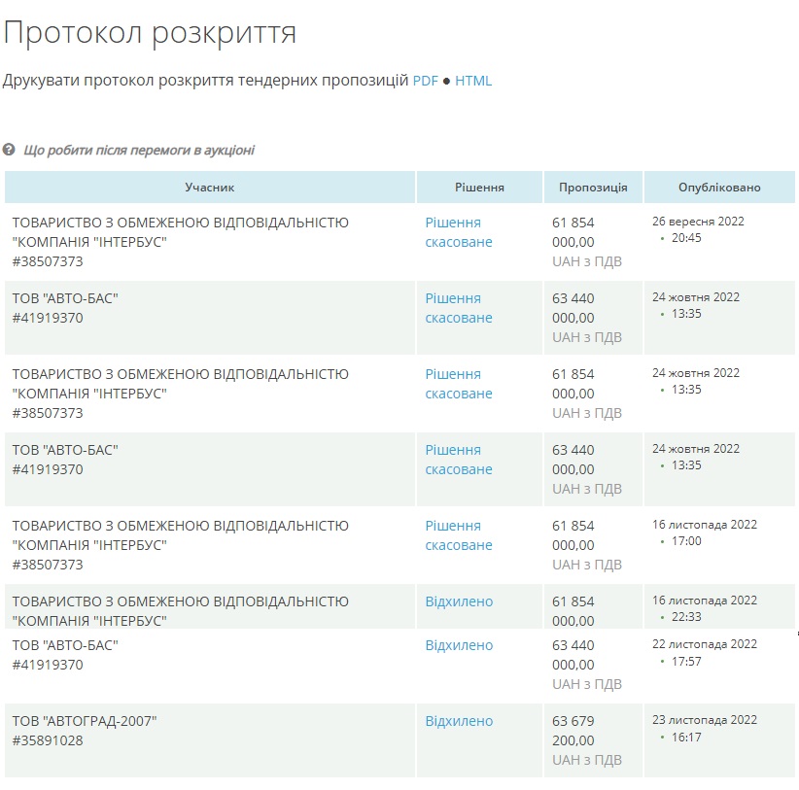The height and width of the screenshot is (790, 799).
Task: Click the time '20:45'
Action: [686, 238]
